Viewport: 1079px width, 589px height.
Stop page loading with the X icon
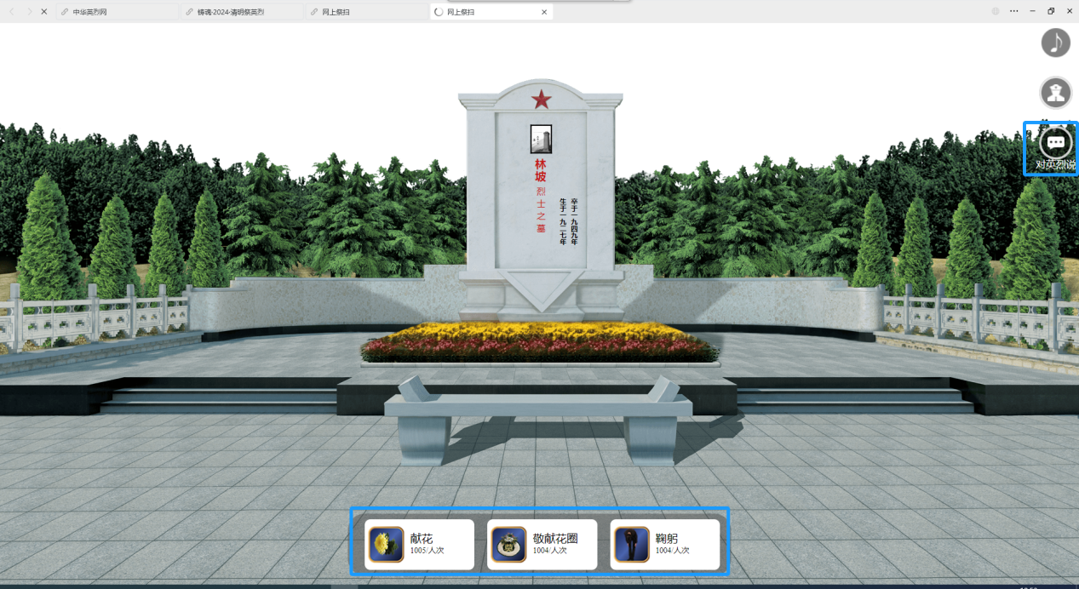click(44, 12)
